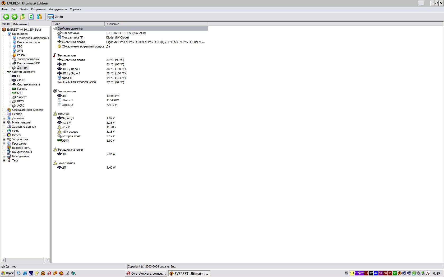Screen dimensions: 444x277
Task: Open the Избранное menu in the menu bar
Action: coord(38,9)
